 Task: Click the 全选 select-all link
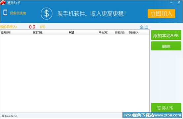144,27
